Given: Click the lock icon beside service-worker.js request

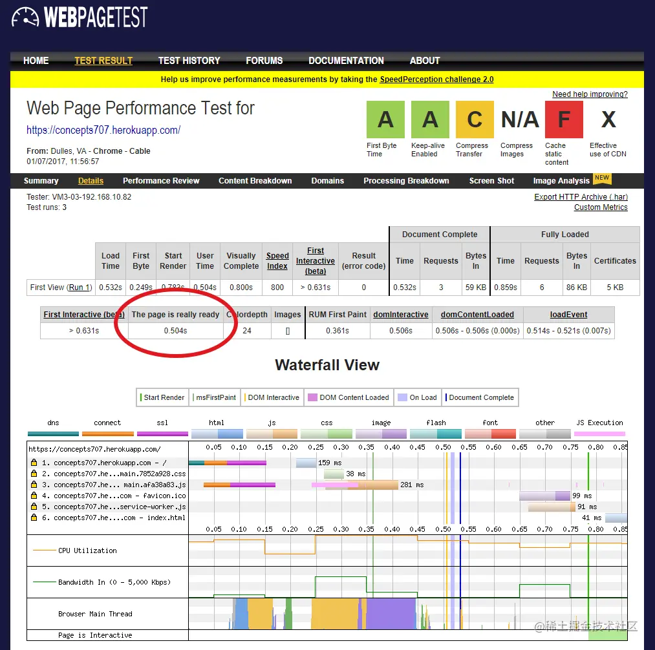Looking at the screenshot, I should [34, 507].
